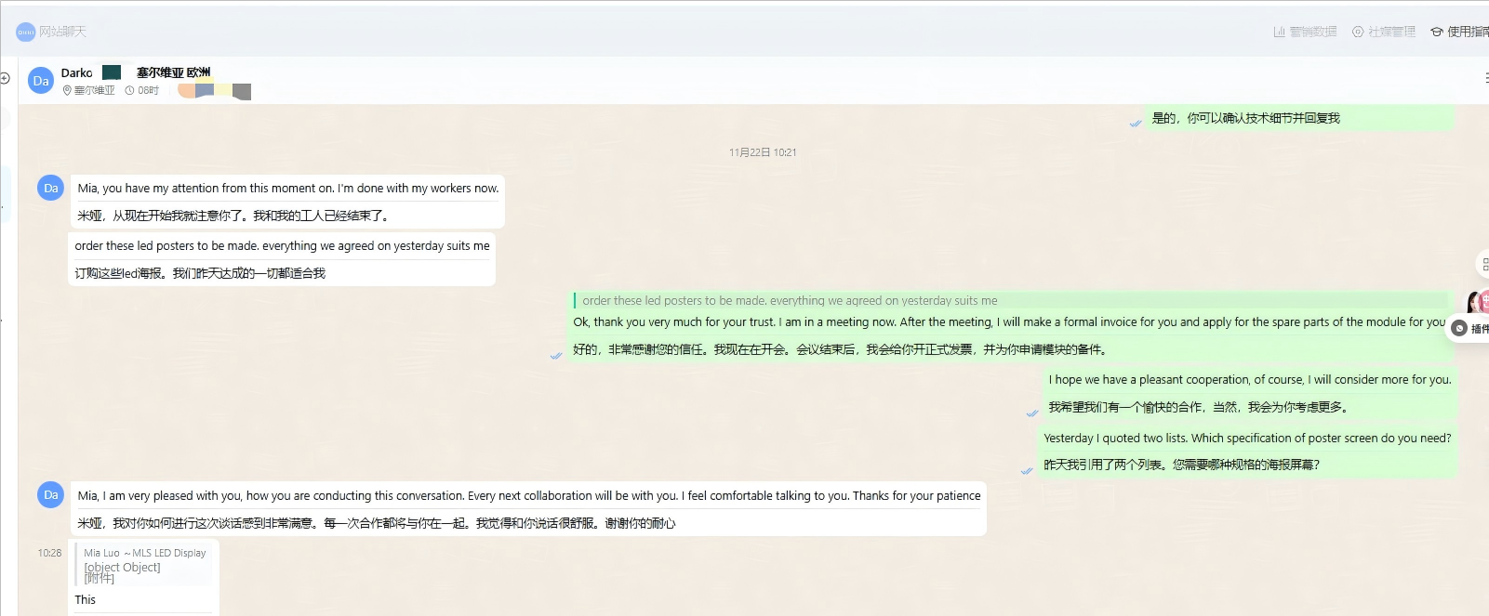1489x616 pixels.
Task: Click the quoted 'order these led posters' reply
Action: pos(789,300)
